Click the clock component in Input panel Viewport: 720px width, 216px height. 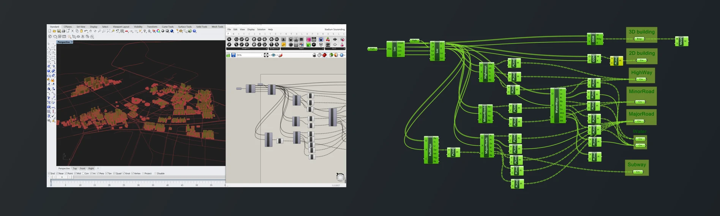[314, 45]
